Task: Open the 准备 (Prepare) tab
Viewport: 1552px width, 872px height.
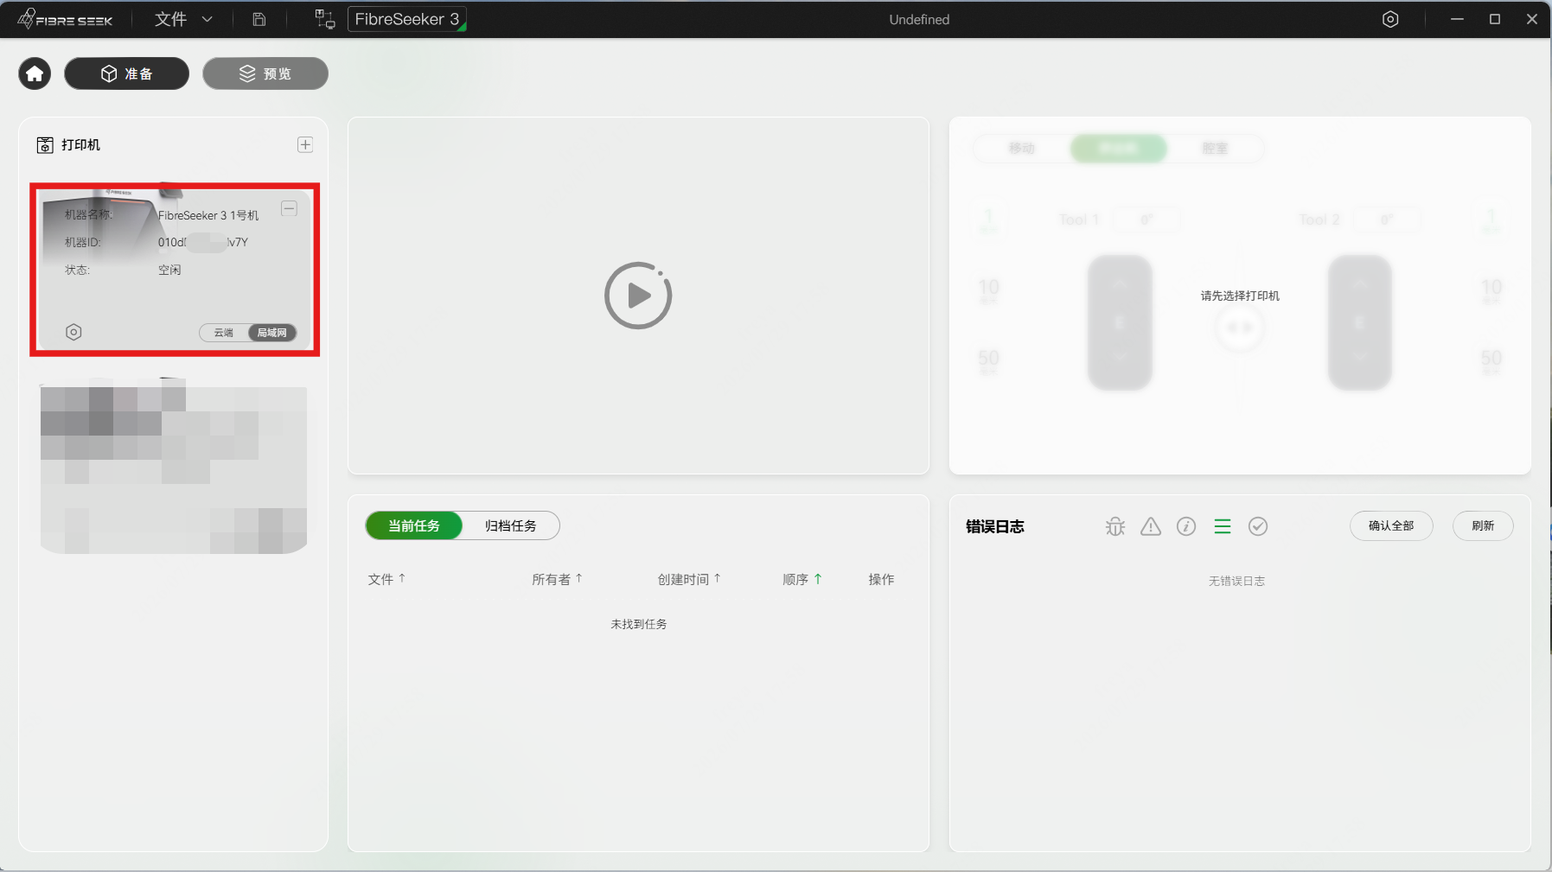Action: (126, 73)
